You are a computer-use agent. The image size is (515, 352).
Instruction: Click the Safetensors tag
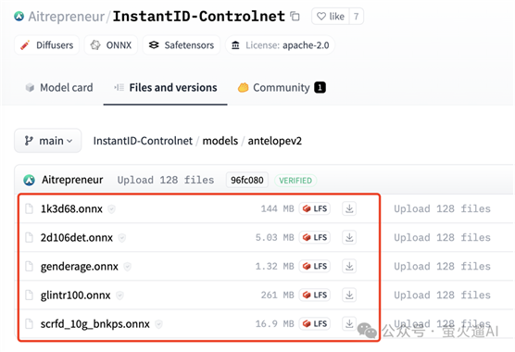tap(182, 45)
